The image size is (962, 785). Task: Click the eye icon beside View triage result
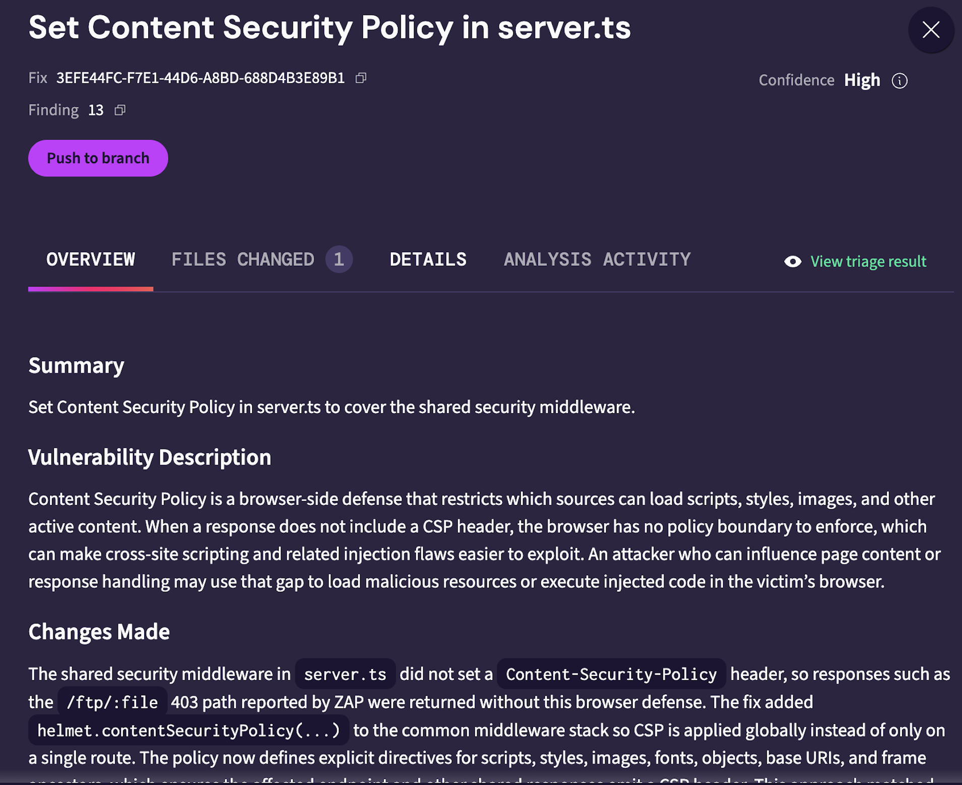point(793,261)
